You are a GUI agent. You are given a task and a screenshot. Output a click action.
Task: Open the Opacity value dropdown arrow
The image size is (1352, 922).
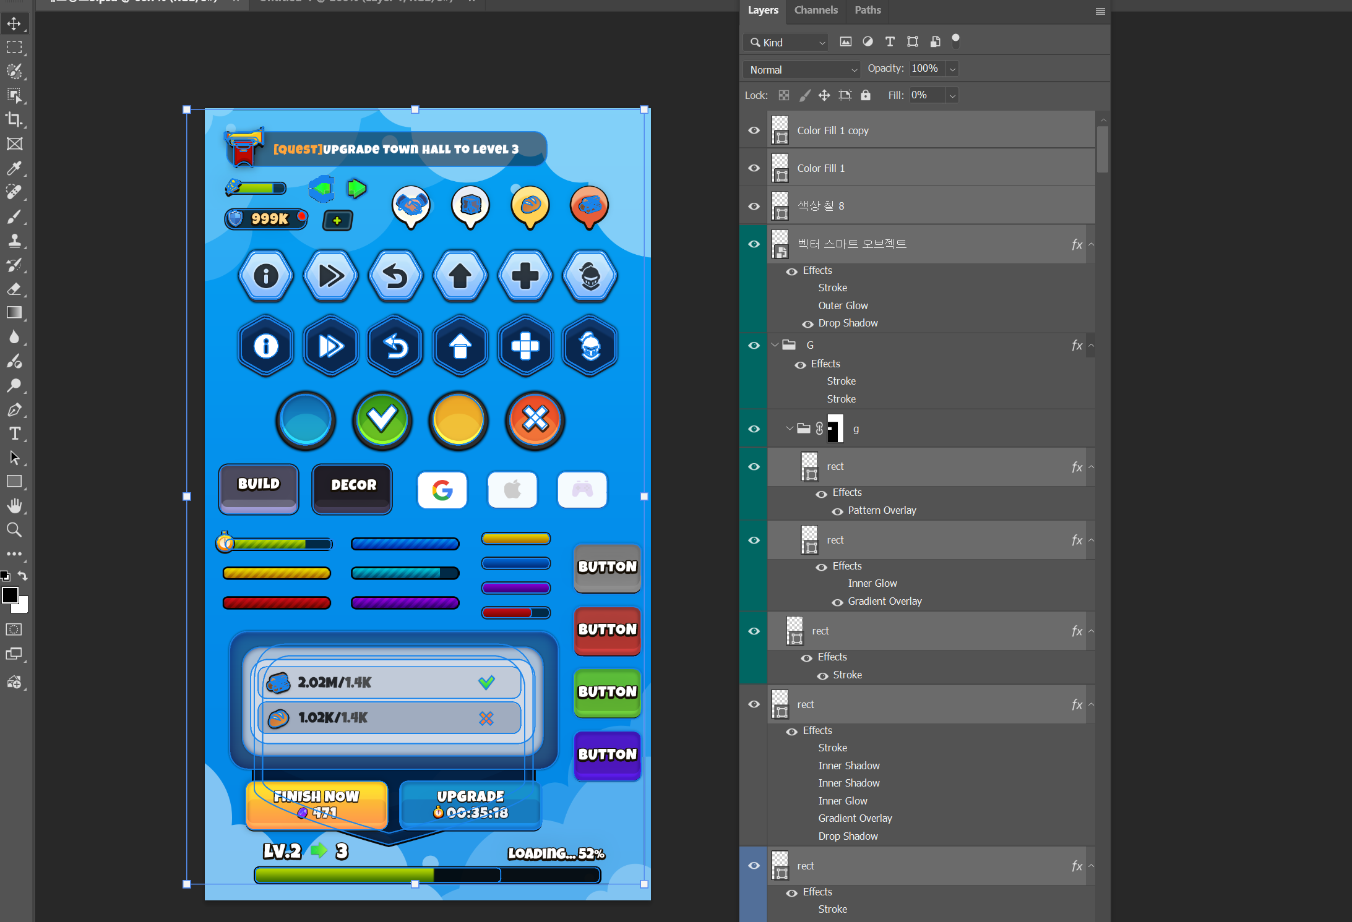click(952, 69)
